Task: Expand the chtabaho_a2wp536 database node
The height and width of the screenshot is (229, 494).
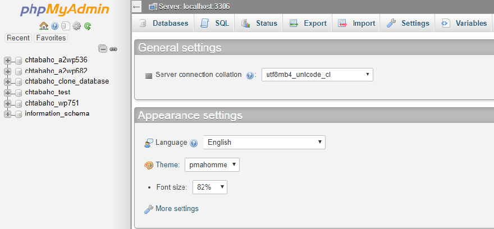Action: pyautogui.click(x=8, y=60)
